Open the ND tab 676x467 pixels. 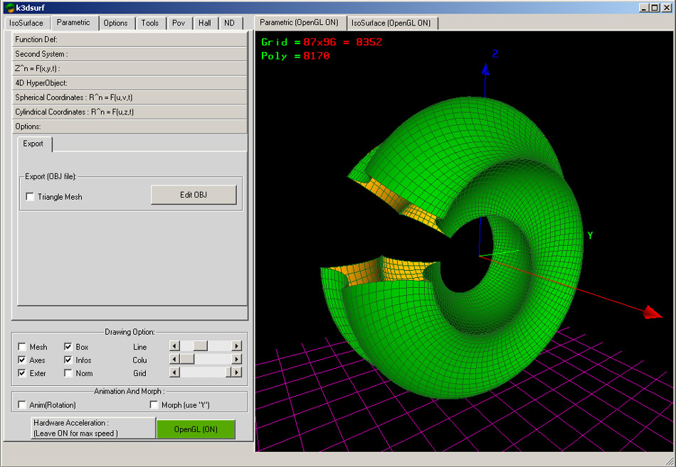pos(229,23)
